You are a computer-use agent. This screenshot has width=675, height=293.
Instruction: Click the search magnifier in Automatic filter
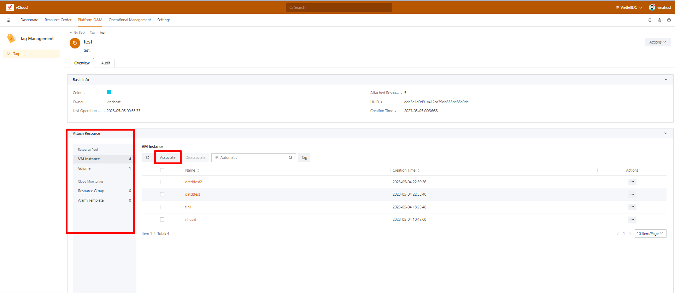point(290,157)
